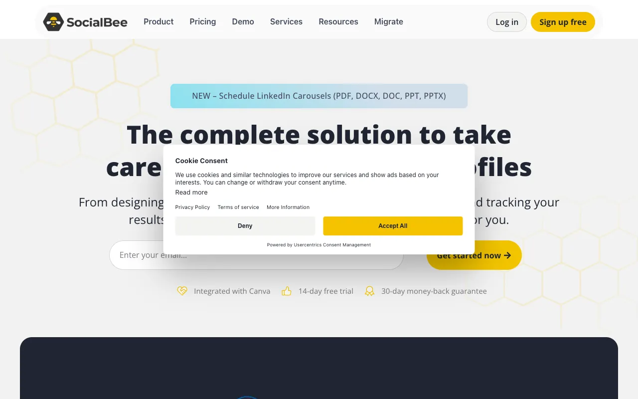Screen dimensions: 638x399
Task: Open the Product menu
Action: click(x=159, y=21)
